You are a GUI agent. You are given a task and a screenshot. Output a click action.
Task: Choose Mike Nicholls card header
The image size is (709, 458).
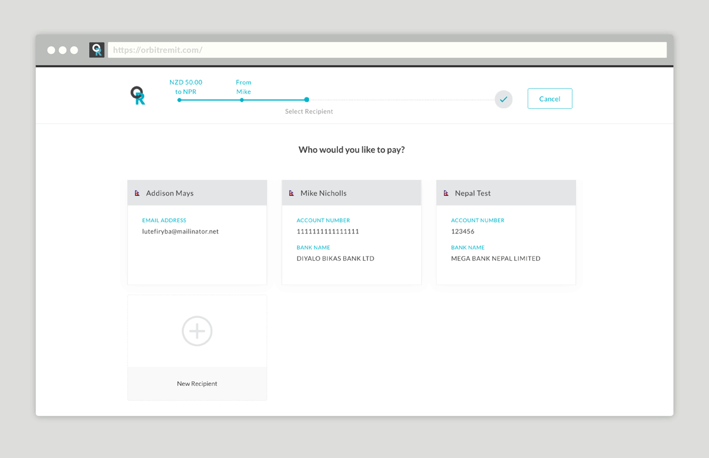coord(323,193)
